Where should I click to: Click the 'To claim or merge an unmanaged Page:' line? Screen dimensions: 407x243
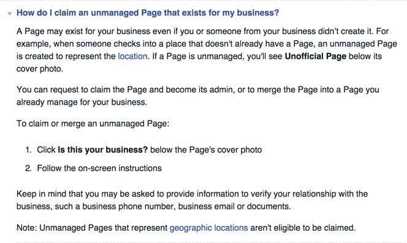pyautogui.click(x=93, y=124)
